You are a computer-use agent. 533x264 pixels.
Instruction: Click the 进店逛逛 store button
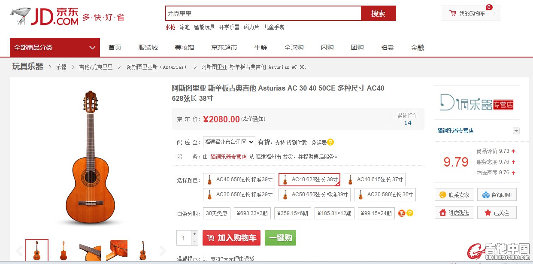tap(454, 212)
